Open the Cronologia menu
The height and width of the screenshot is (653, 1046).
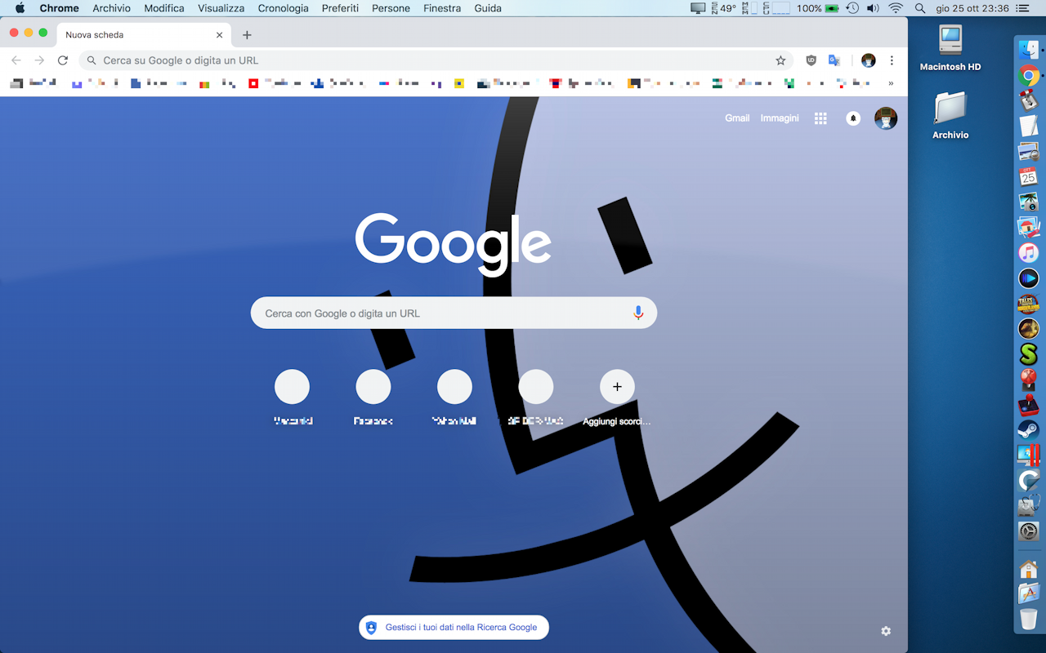click(284, 8)
